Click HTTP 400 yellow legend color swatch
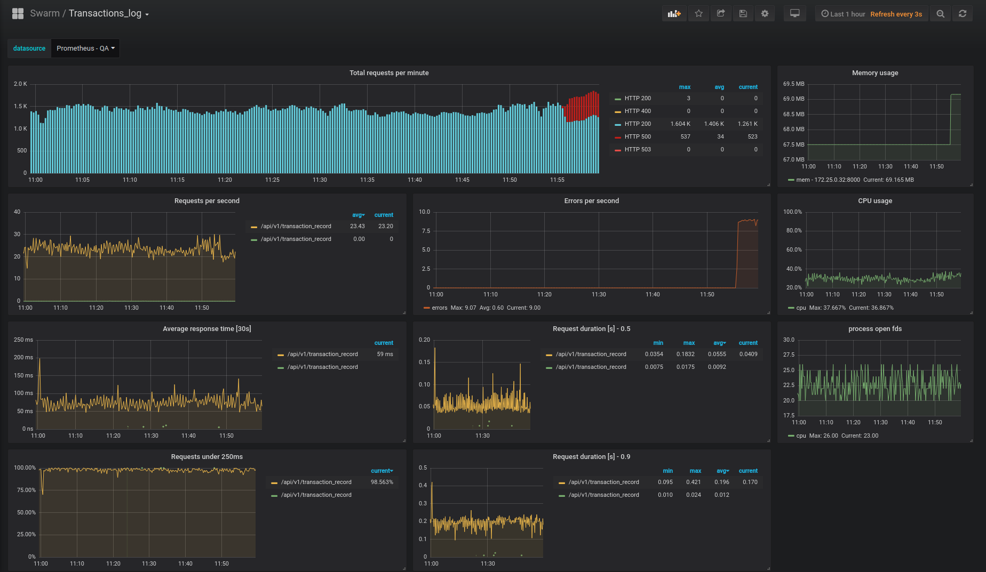 click(618, 112)
